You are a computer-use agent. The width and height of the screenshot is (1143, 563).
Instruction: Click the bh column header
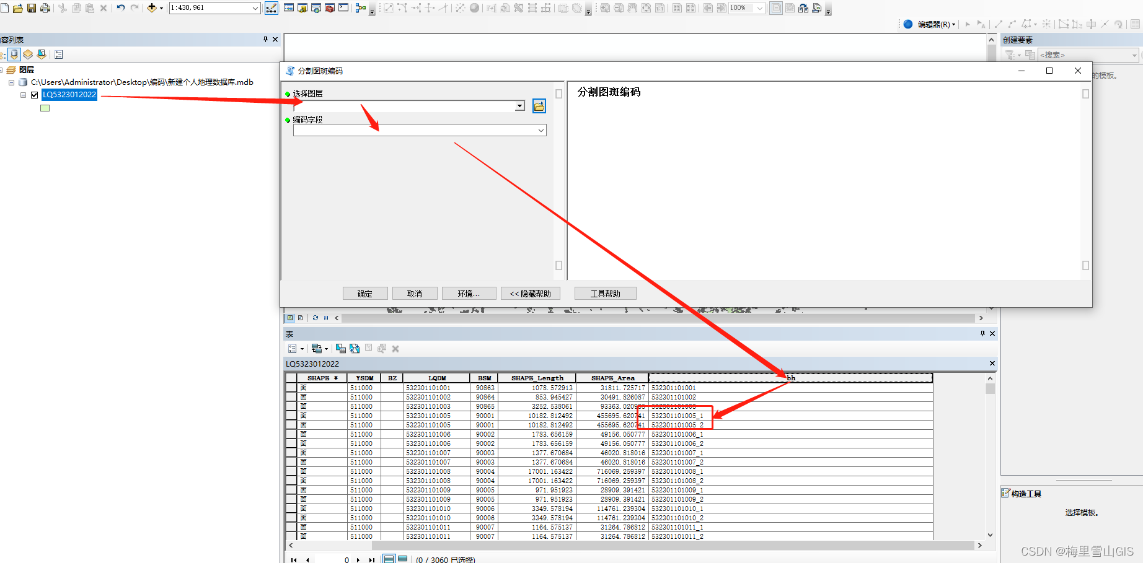pos(791,378)
